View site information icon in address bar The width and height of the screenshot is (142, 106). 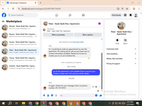click(19, 9)
